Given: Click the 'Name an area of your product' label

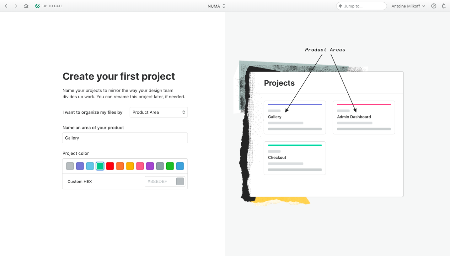Looking at the screenshot, I should (93, 128).
